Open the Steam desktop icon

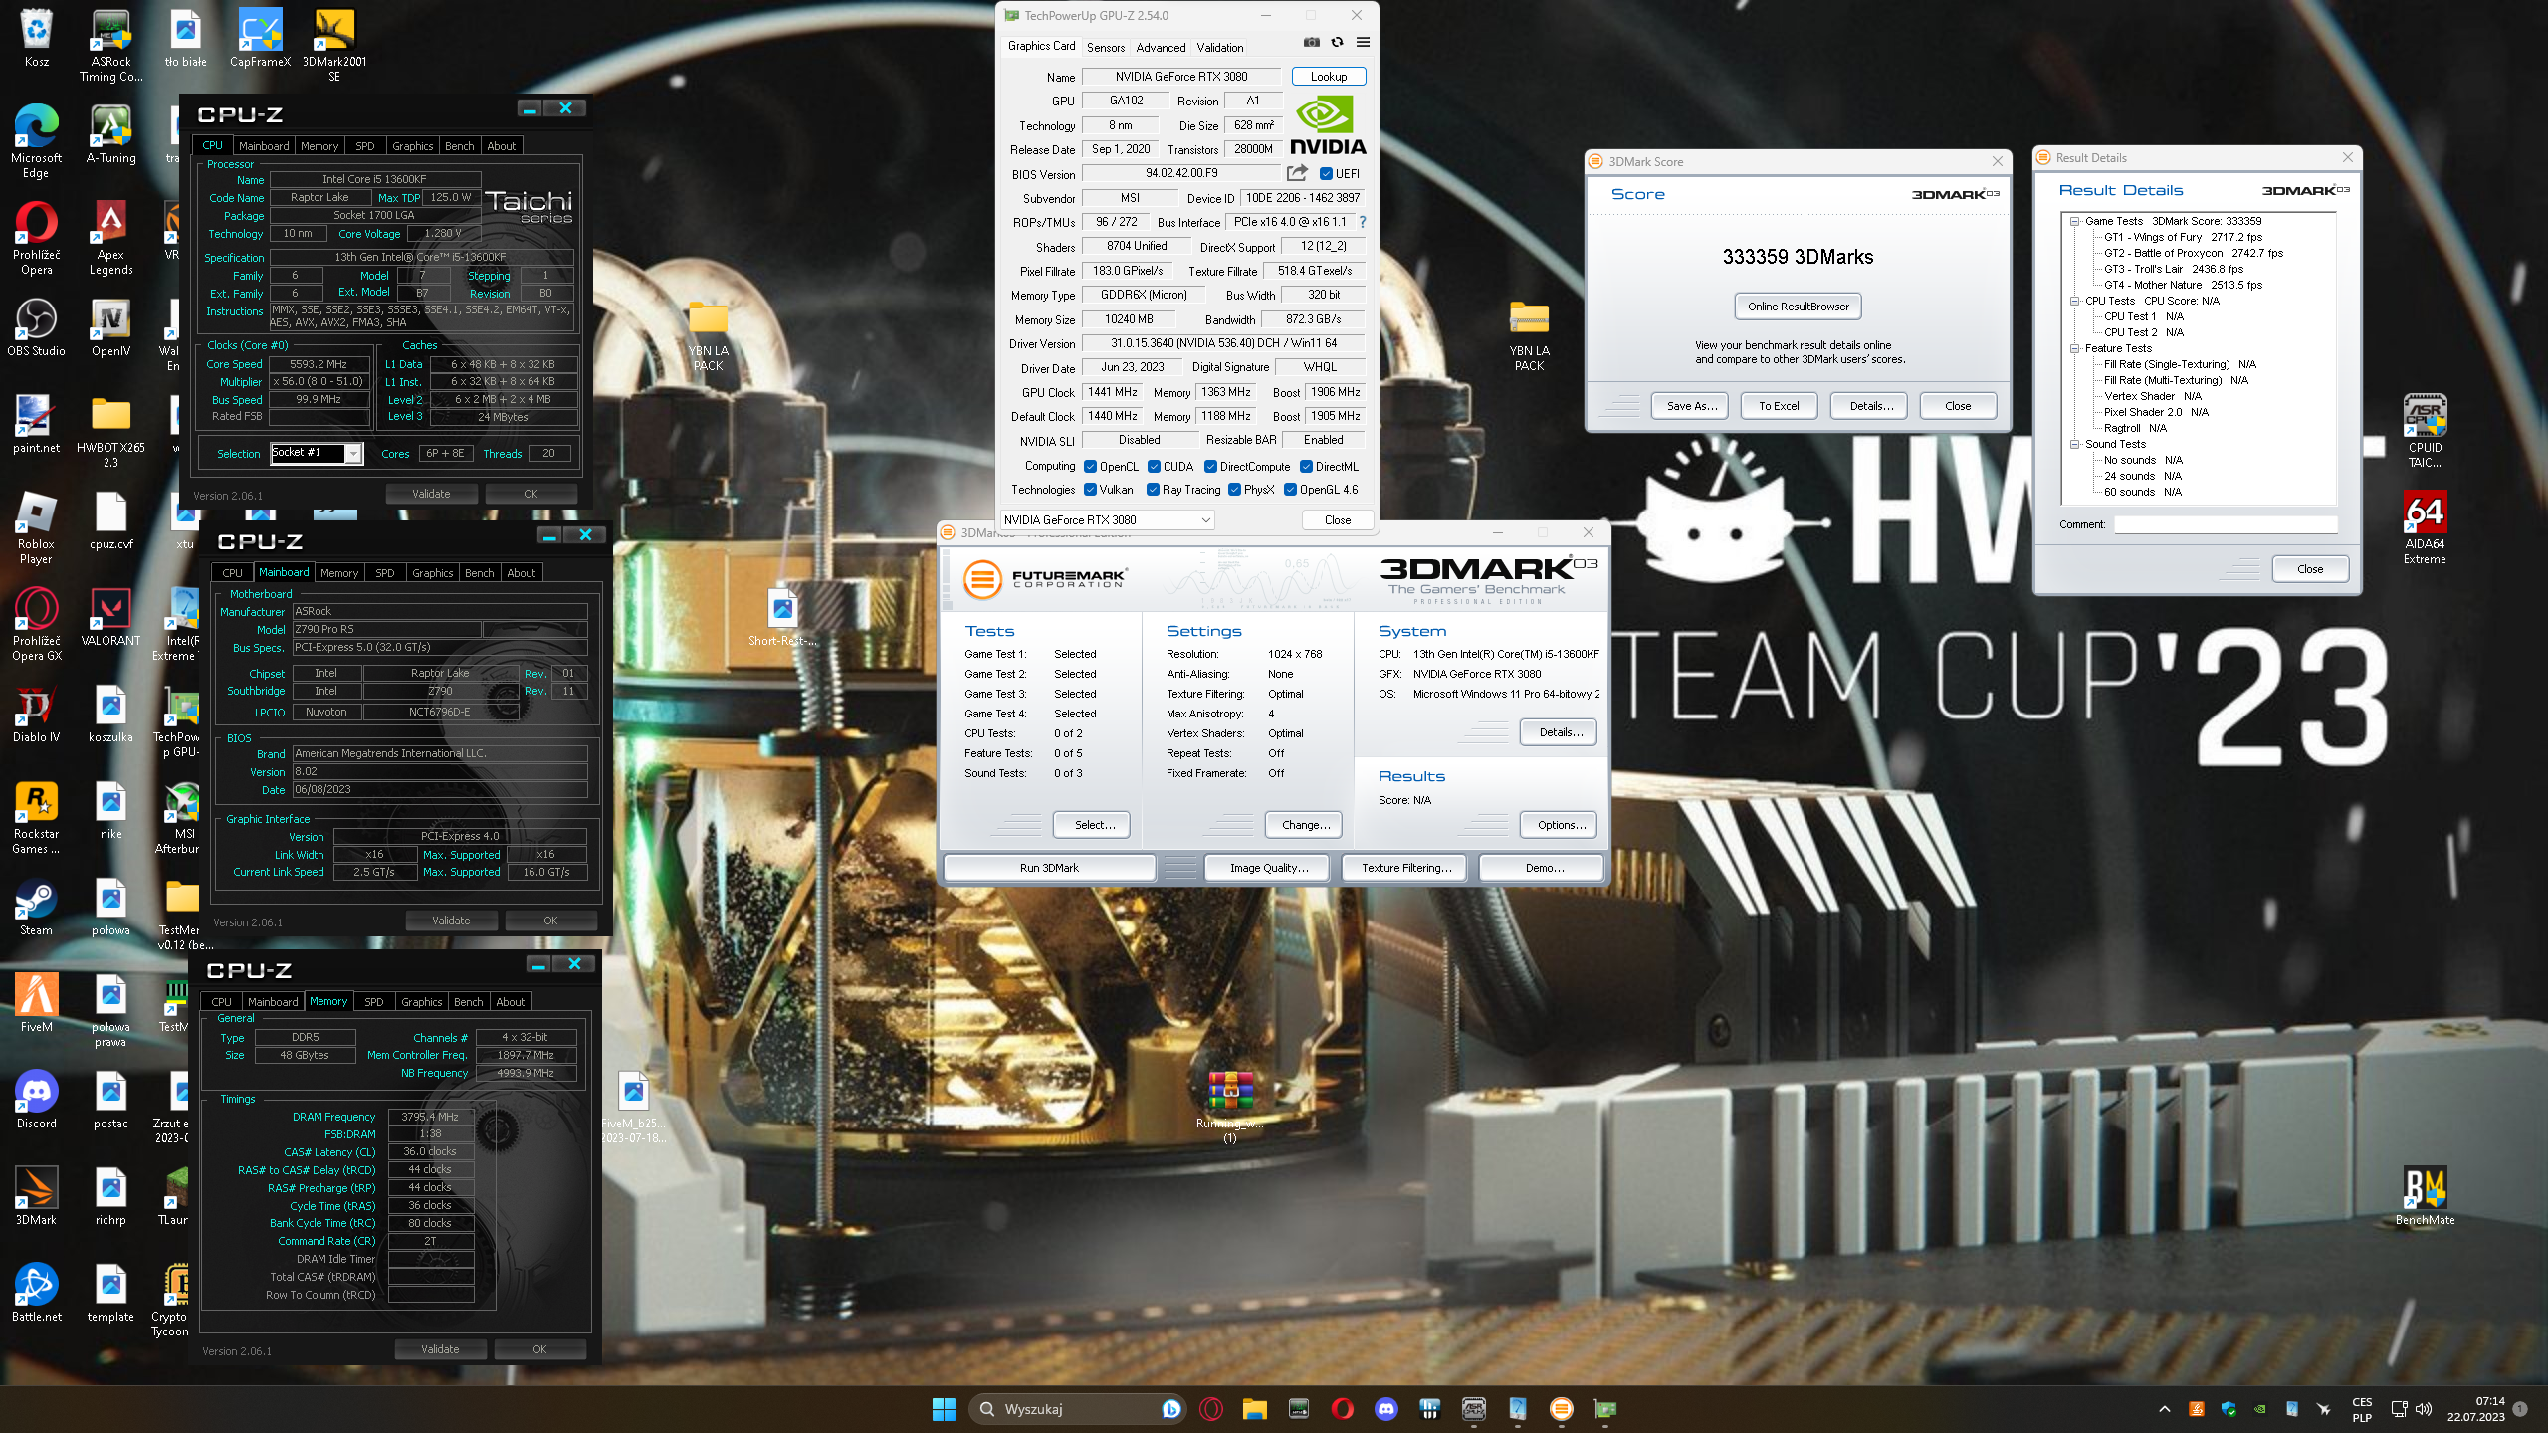[x=37, y=908]
